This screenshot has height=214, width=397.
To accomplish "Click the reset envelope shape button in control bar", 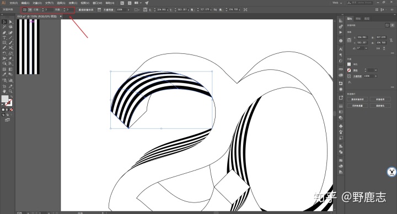I will (x=86, y=9).
